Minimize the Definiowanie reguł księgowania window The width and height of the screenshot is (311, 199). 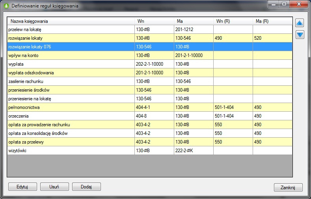(274, 4)
